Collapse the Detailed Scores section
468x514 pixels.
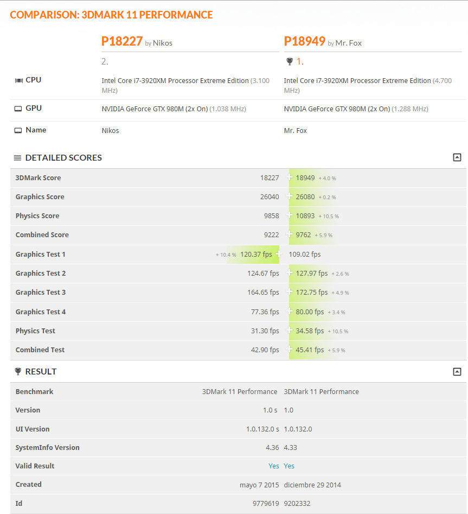pos(457,157)
